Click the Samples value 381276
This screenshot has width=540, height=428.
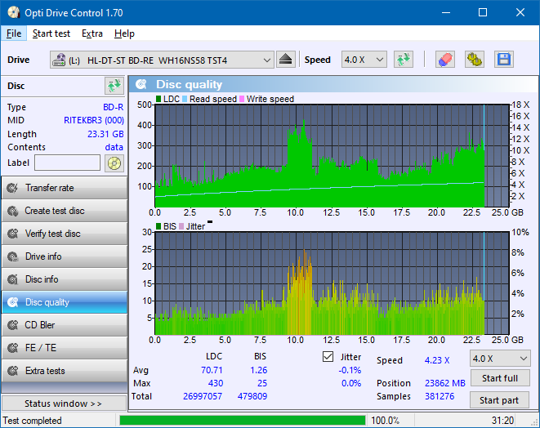440,396
